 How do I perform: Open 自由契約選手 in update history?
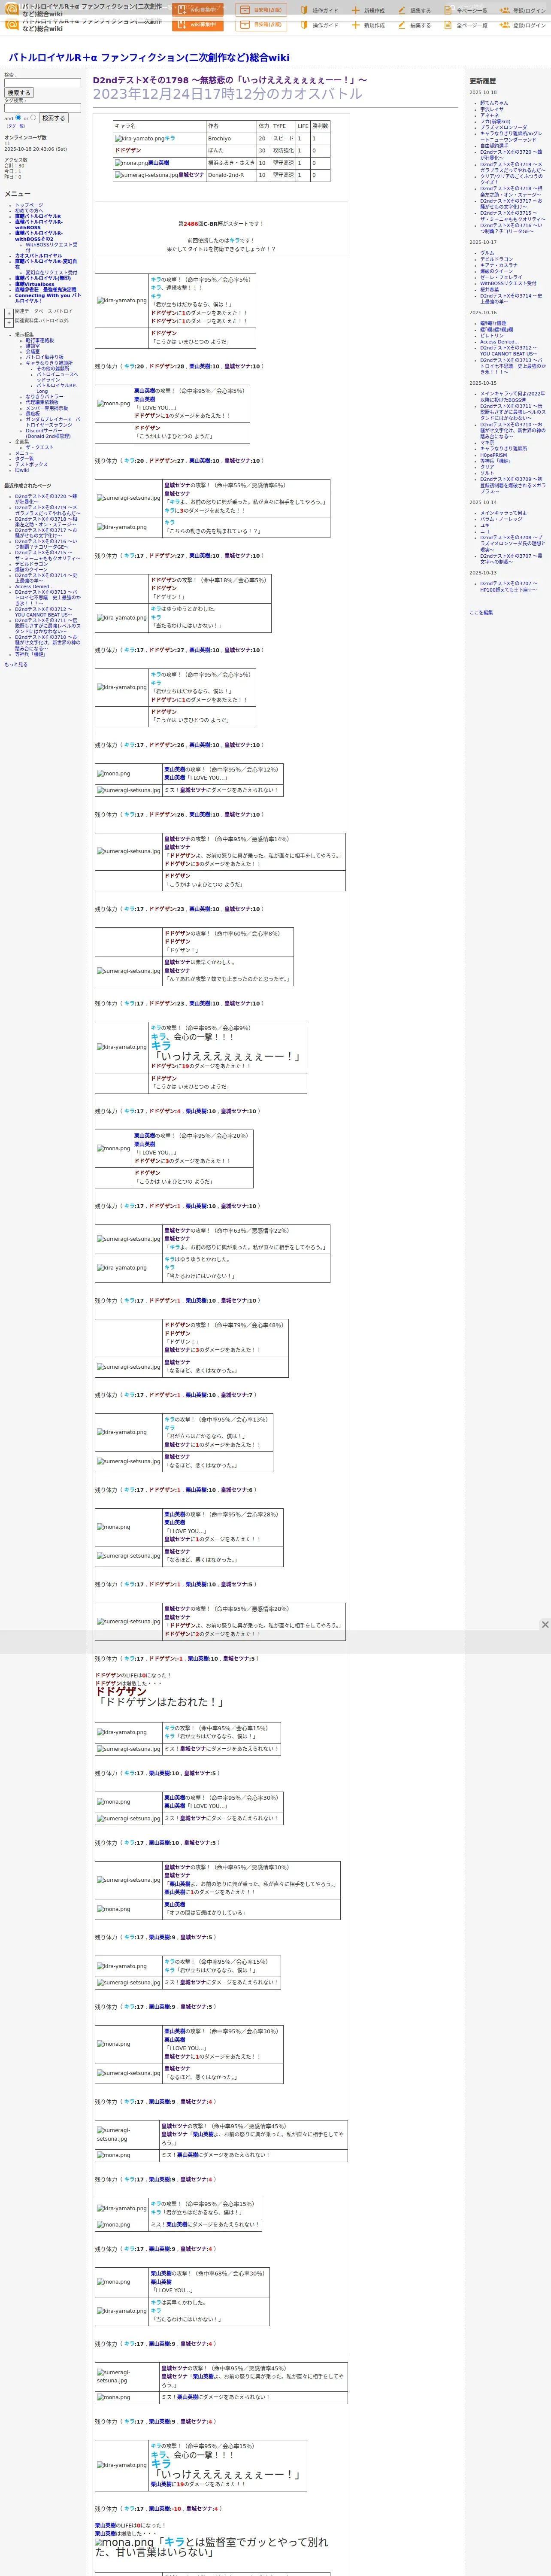tap(494, 146)
